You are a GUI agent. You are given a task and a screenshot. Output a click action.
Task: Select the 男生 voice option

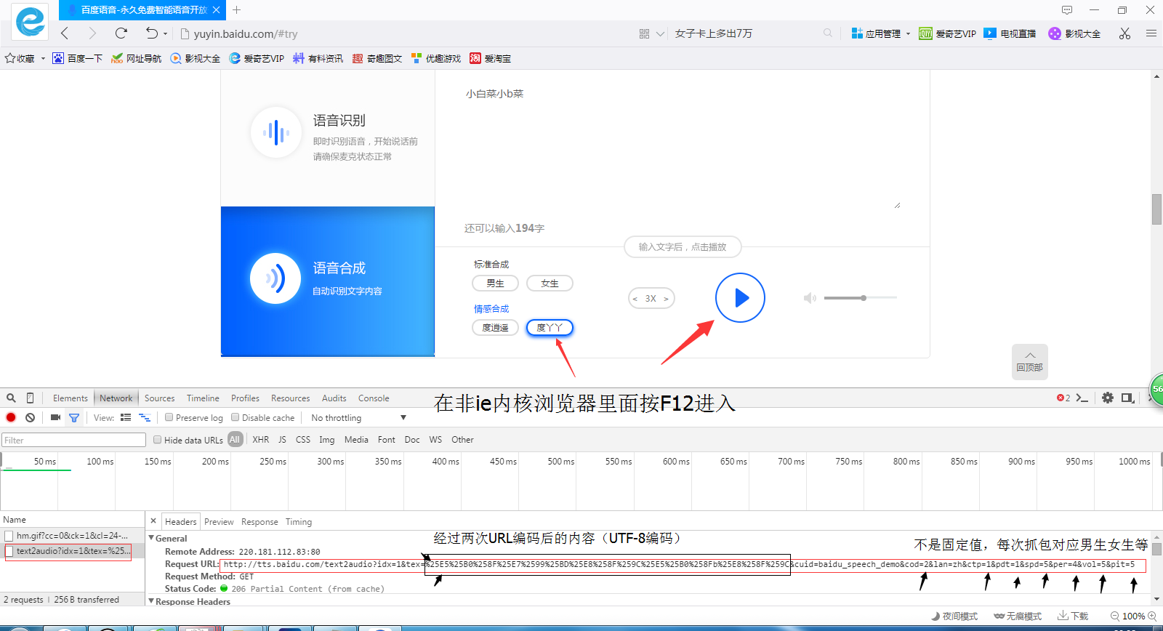coord(495,284)
